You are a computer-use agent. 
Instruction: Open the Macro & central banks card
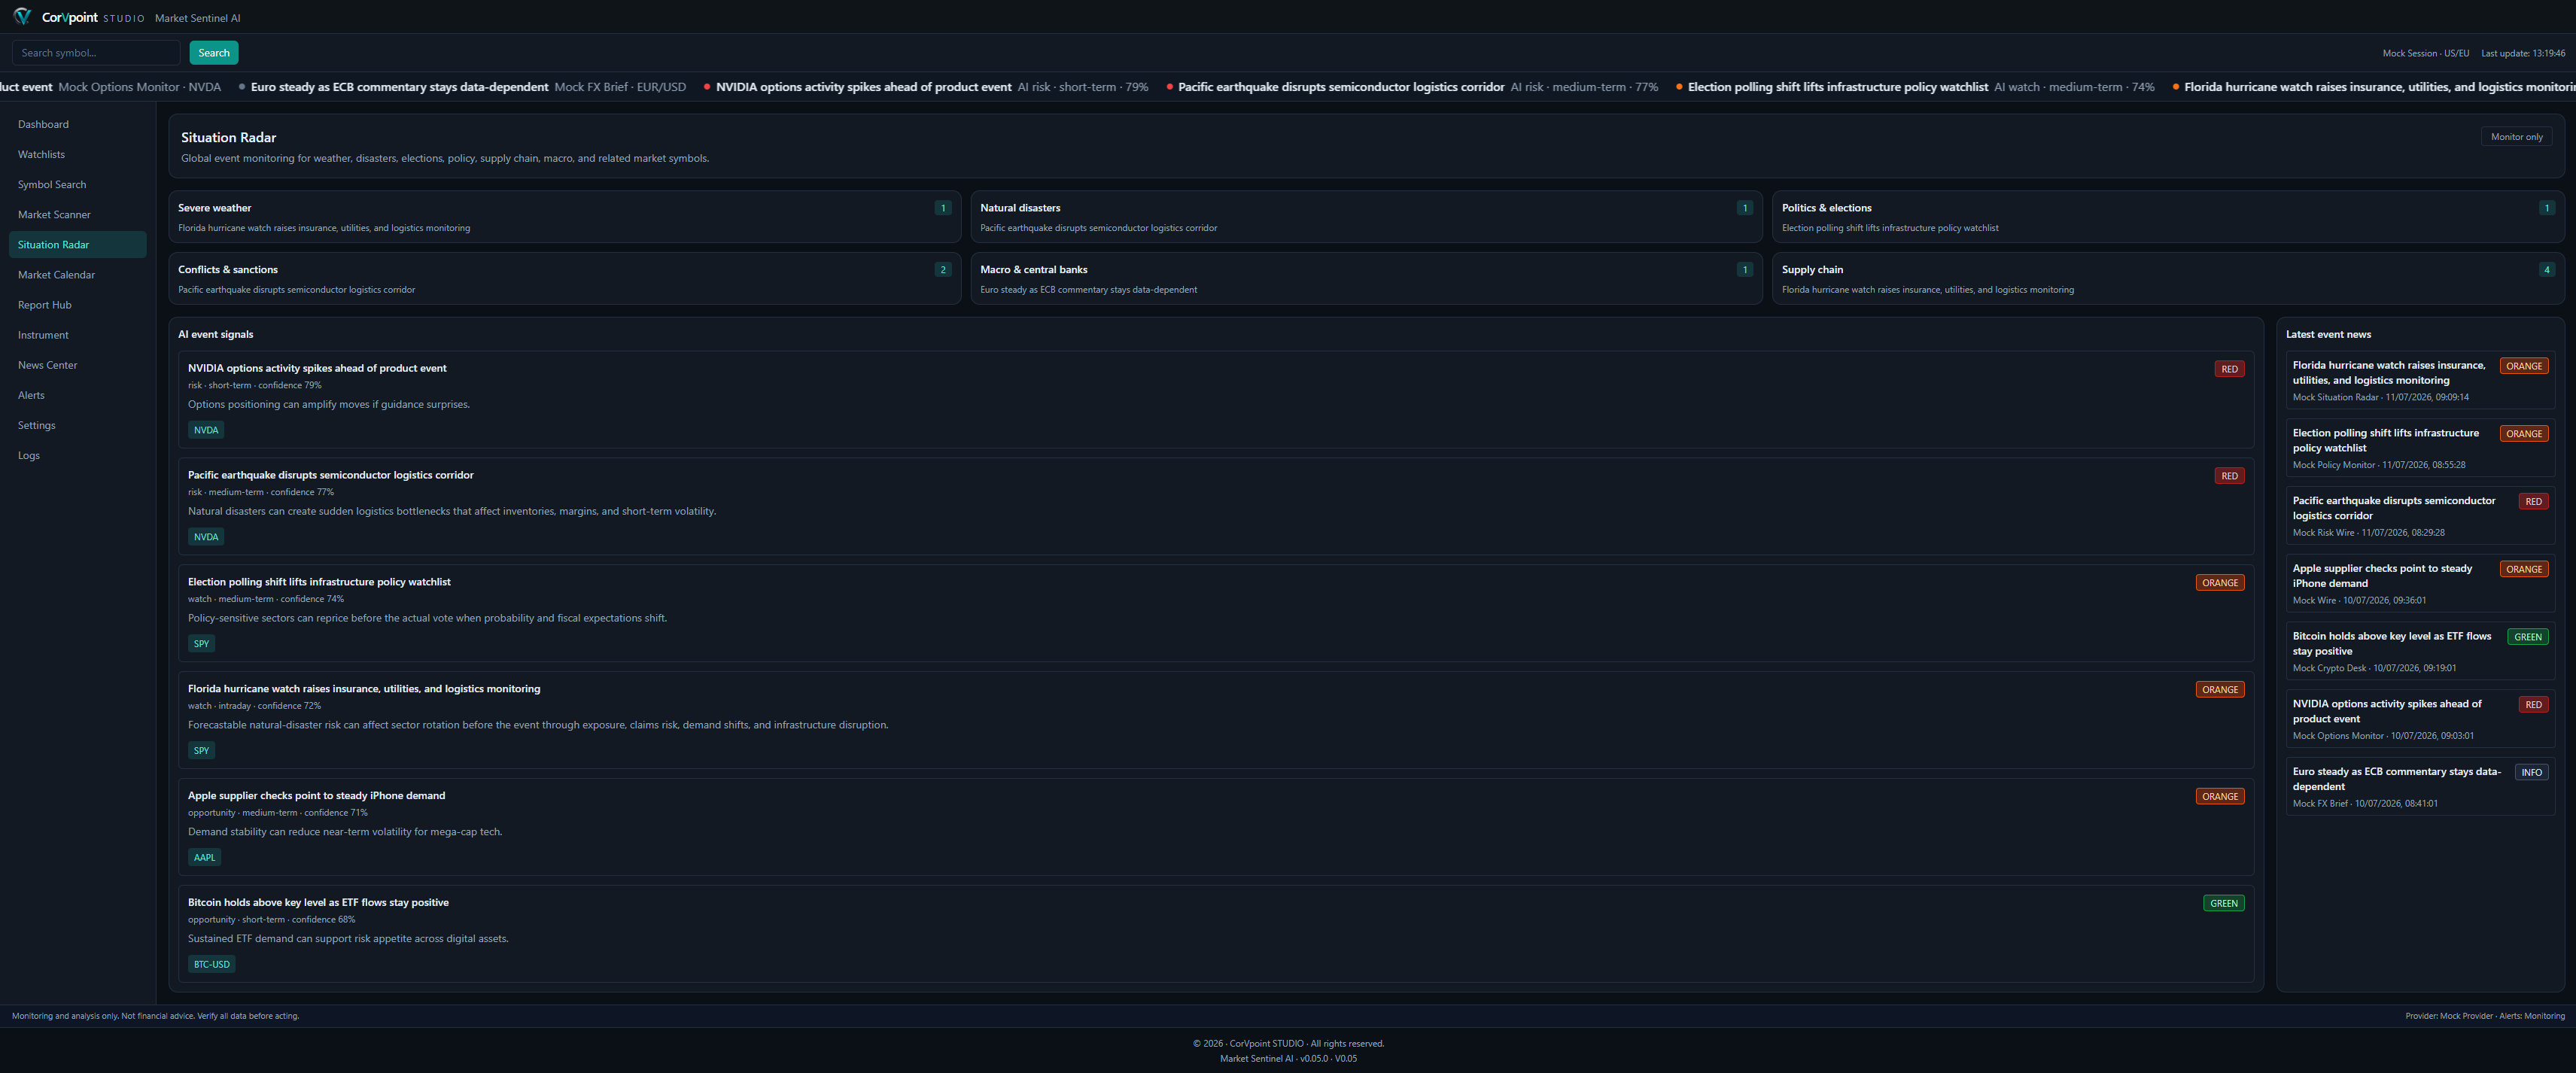tap(1366, 279)
